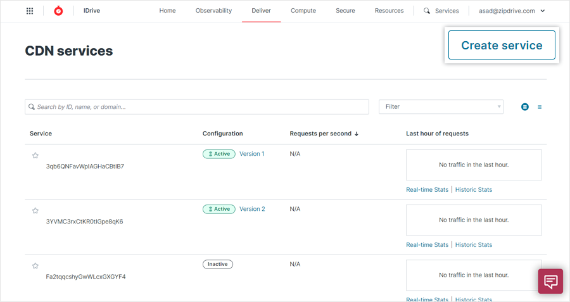Sort by Requests per second column
The width and height of the screenshot is (570, 302).
[x=324, y=134]
